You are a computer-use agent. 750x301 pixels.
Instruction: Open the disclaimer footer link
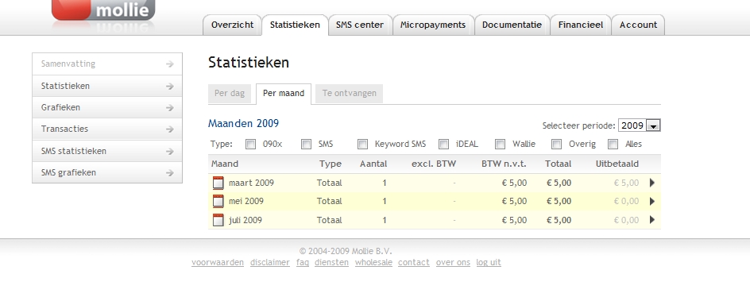[x=270, y=262]
